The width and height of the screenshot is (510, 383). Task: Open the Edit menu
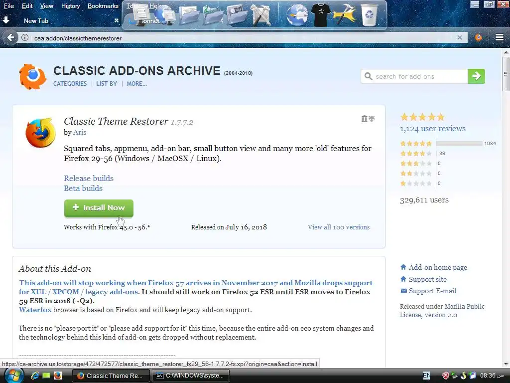point(27,6)
